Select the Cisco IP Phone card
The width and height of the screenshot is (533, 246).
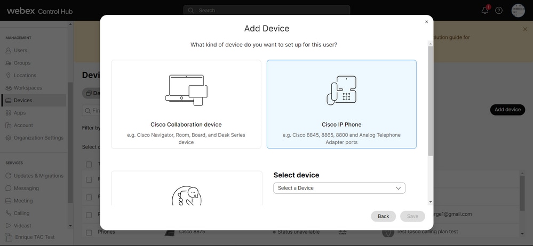tap(341, 104)
